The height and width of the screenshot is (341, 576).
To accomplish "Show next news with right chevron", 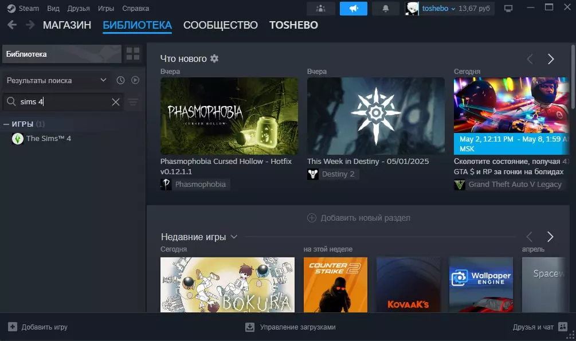I will pyautogui.click(x=551, y=59).
